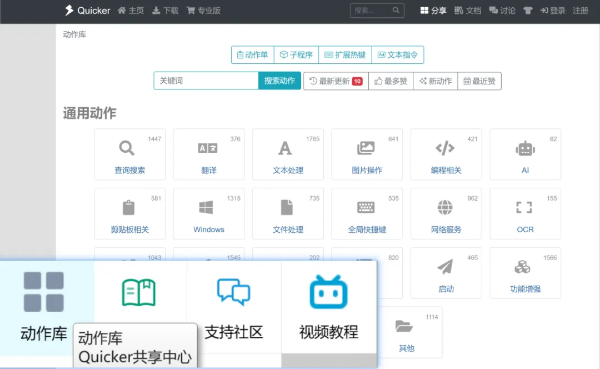600x369 pixels.
Task: Open the 分享 share menu
Action: 433,11
